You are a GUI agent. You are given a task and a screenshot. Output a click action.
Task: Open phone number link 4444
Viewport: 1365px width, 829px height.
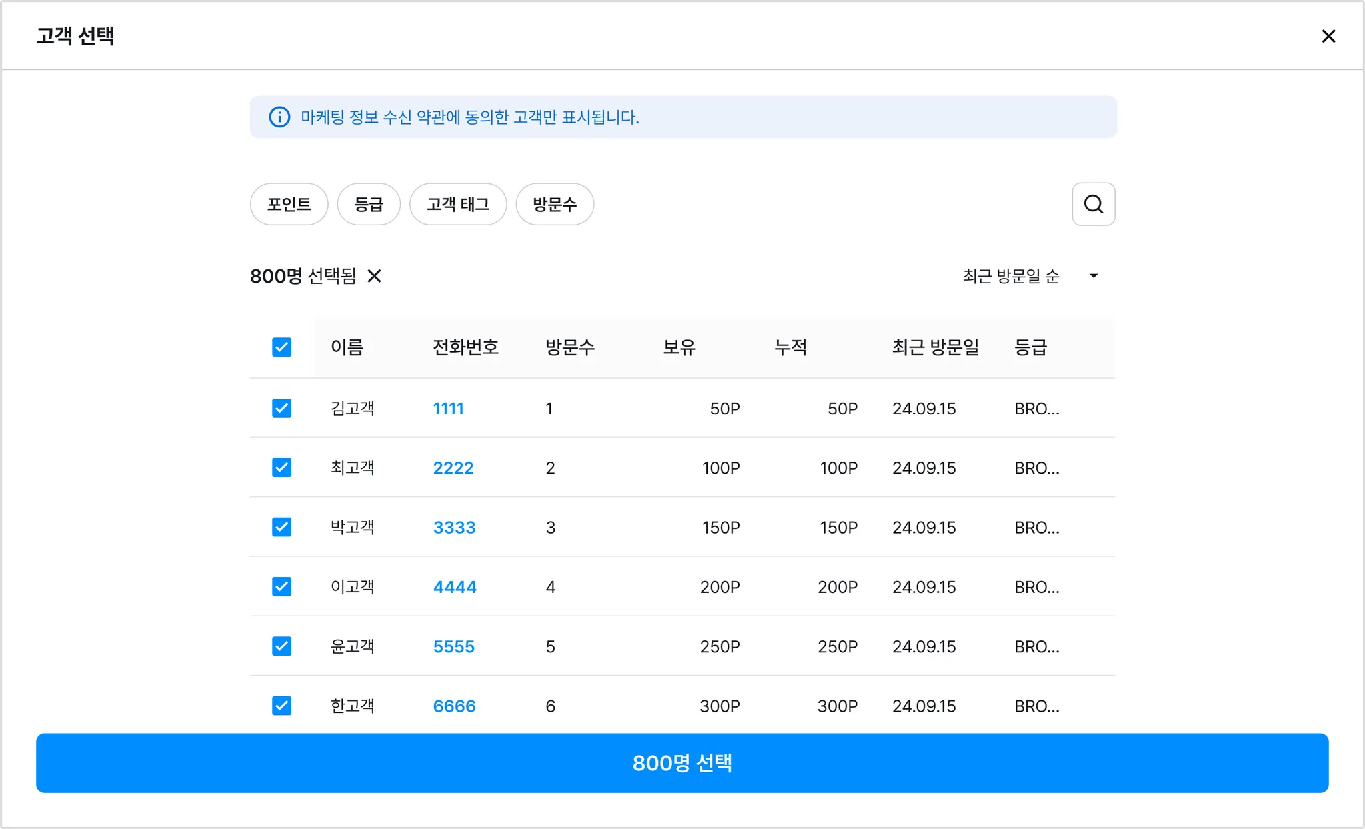(455, 587)
